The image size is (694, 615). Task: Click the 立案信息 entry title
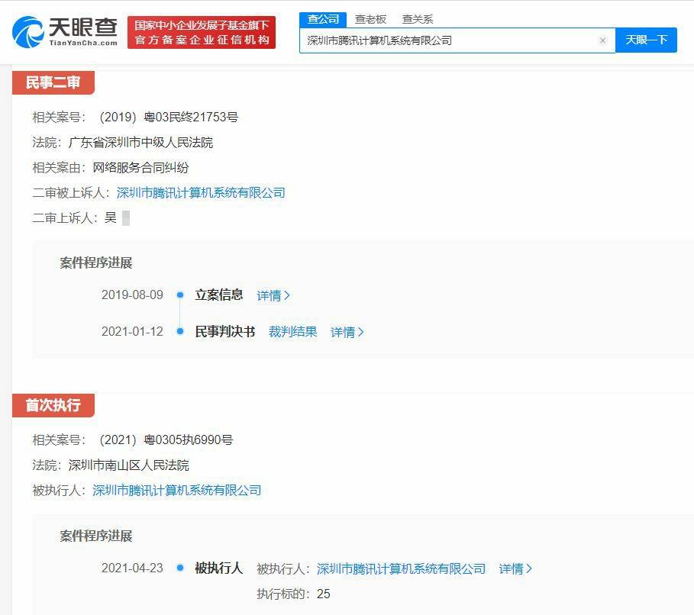pos(218,295)
